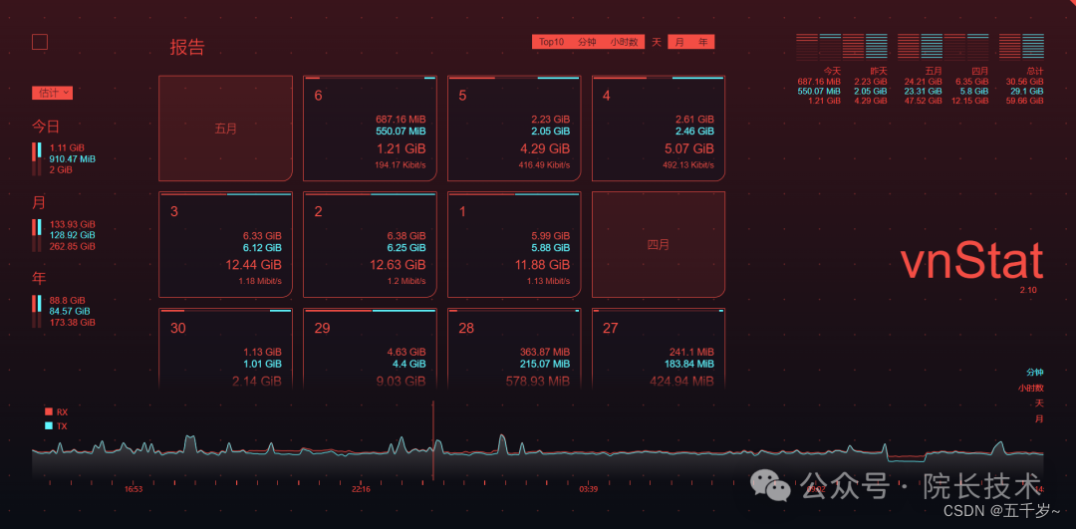Open the day 27 card

pos(659,350)
